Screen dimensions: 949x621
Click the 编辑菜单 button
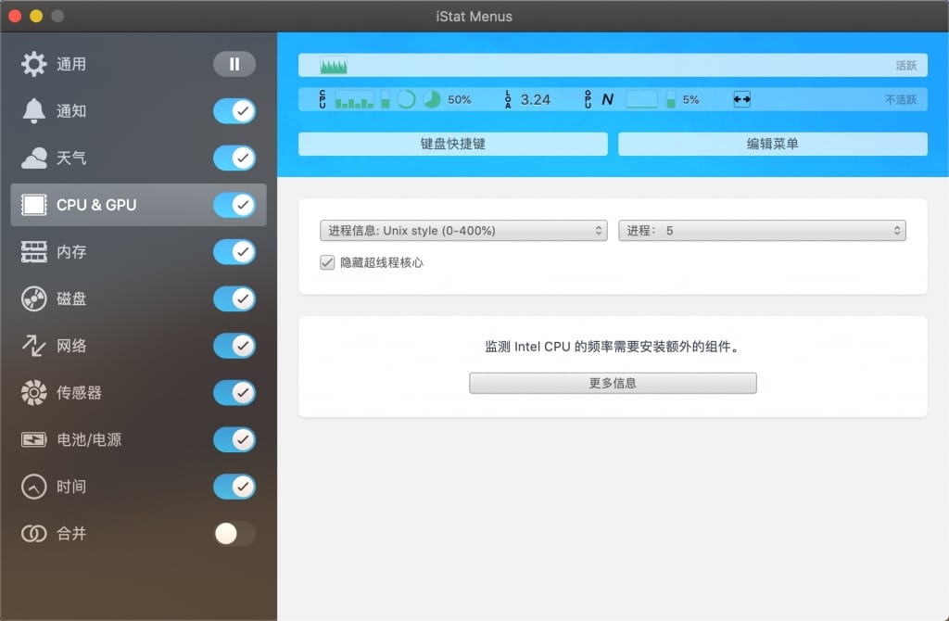773,144
